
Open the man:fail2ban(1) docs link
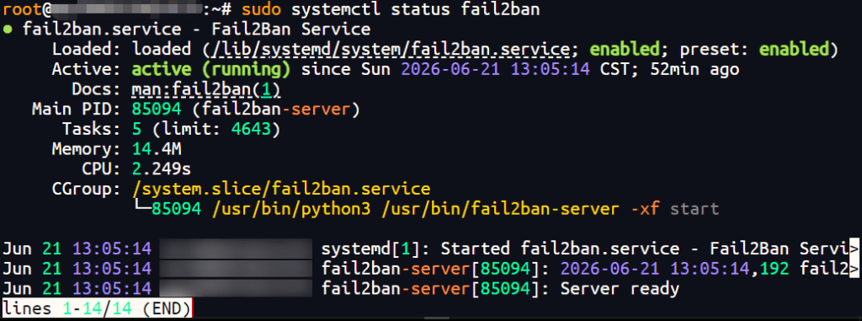[207, 90]
